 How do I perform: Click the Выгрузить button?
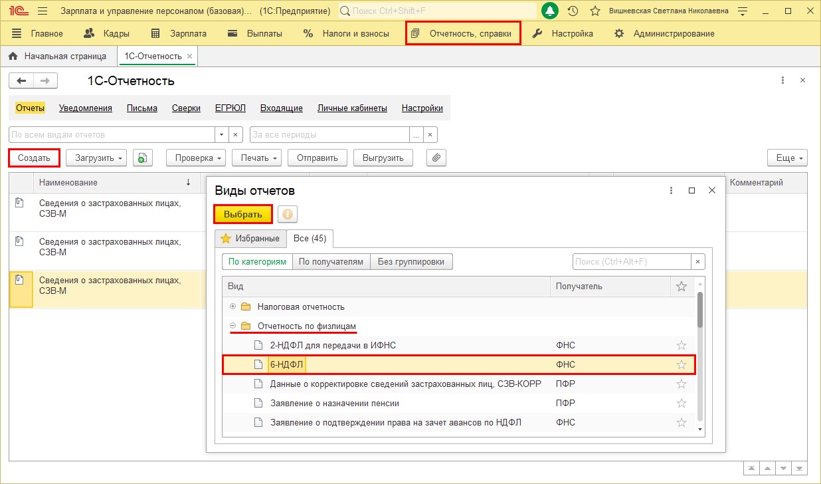click(383, 158)
